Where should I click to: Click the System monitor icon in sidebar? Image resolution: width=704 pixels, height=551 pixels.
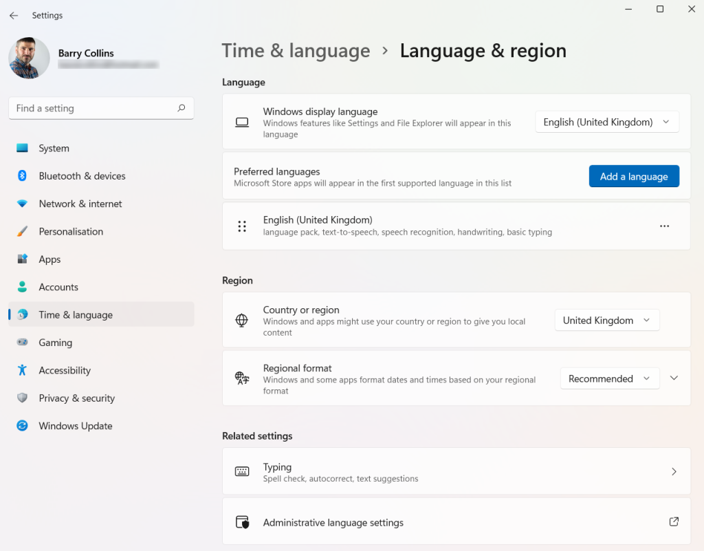(x=22, y=148)
